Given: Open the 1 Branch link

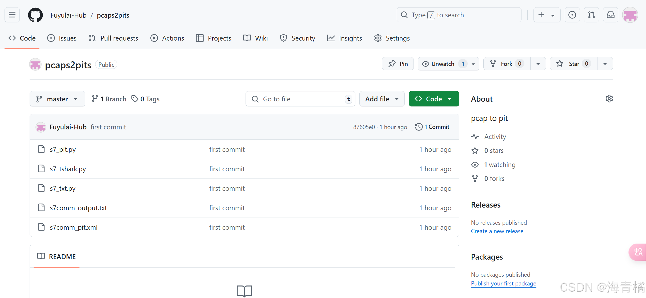Looking at the screenshot, I should pyautogui.click(x=109, y=99).
